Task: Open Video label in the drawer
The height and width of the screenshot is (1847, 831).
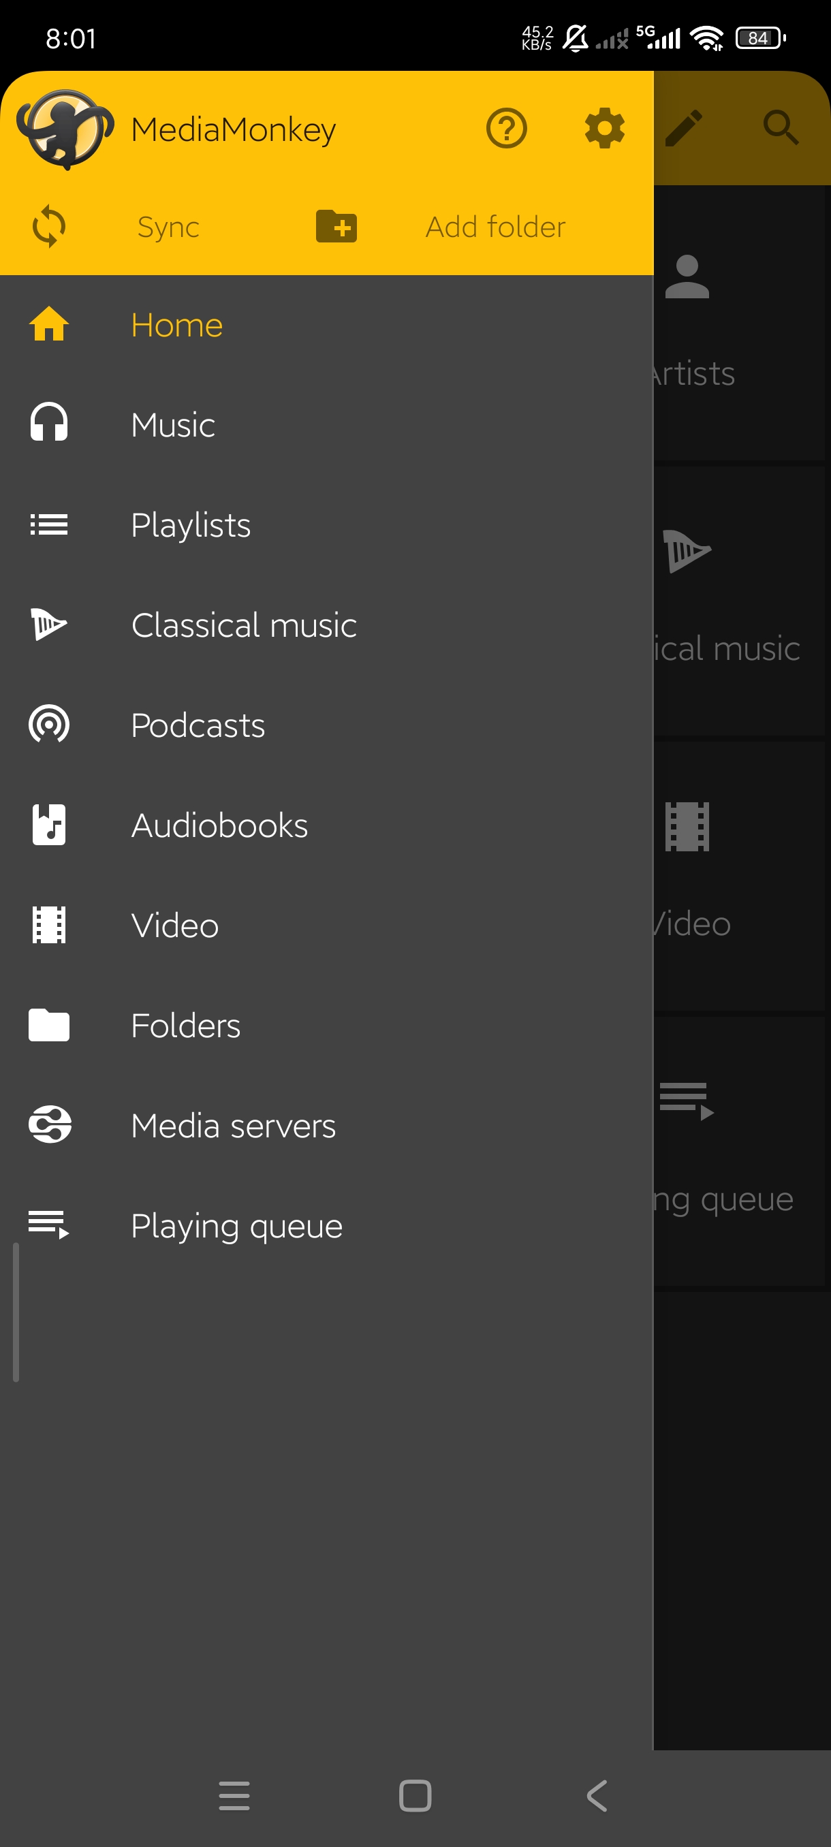Action: pyautogui.click(x=175, y=925)
